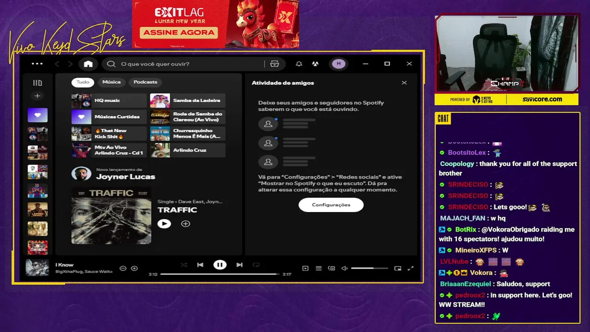Screen dimensions: 590x332
Task: Click username "Vokora" in chat
Action: point(481,273)
